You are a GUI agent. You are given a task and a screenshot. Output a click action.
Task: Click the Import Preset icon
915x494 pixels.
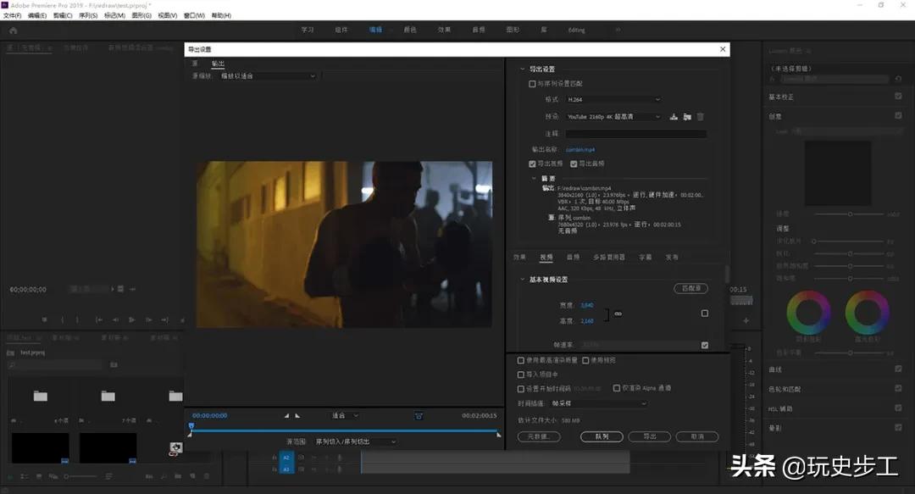687,117
